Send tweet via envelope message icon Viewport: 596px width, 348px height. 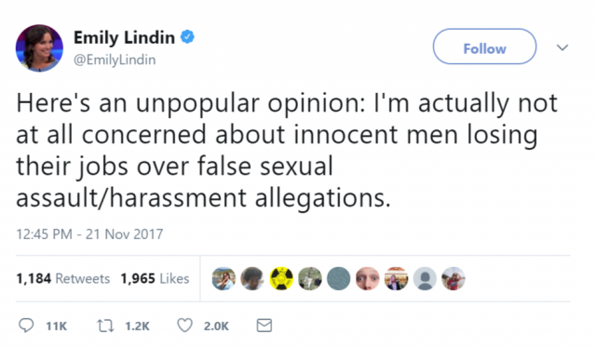[264, 326]
